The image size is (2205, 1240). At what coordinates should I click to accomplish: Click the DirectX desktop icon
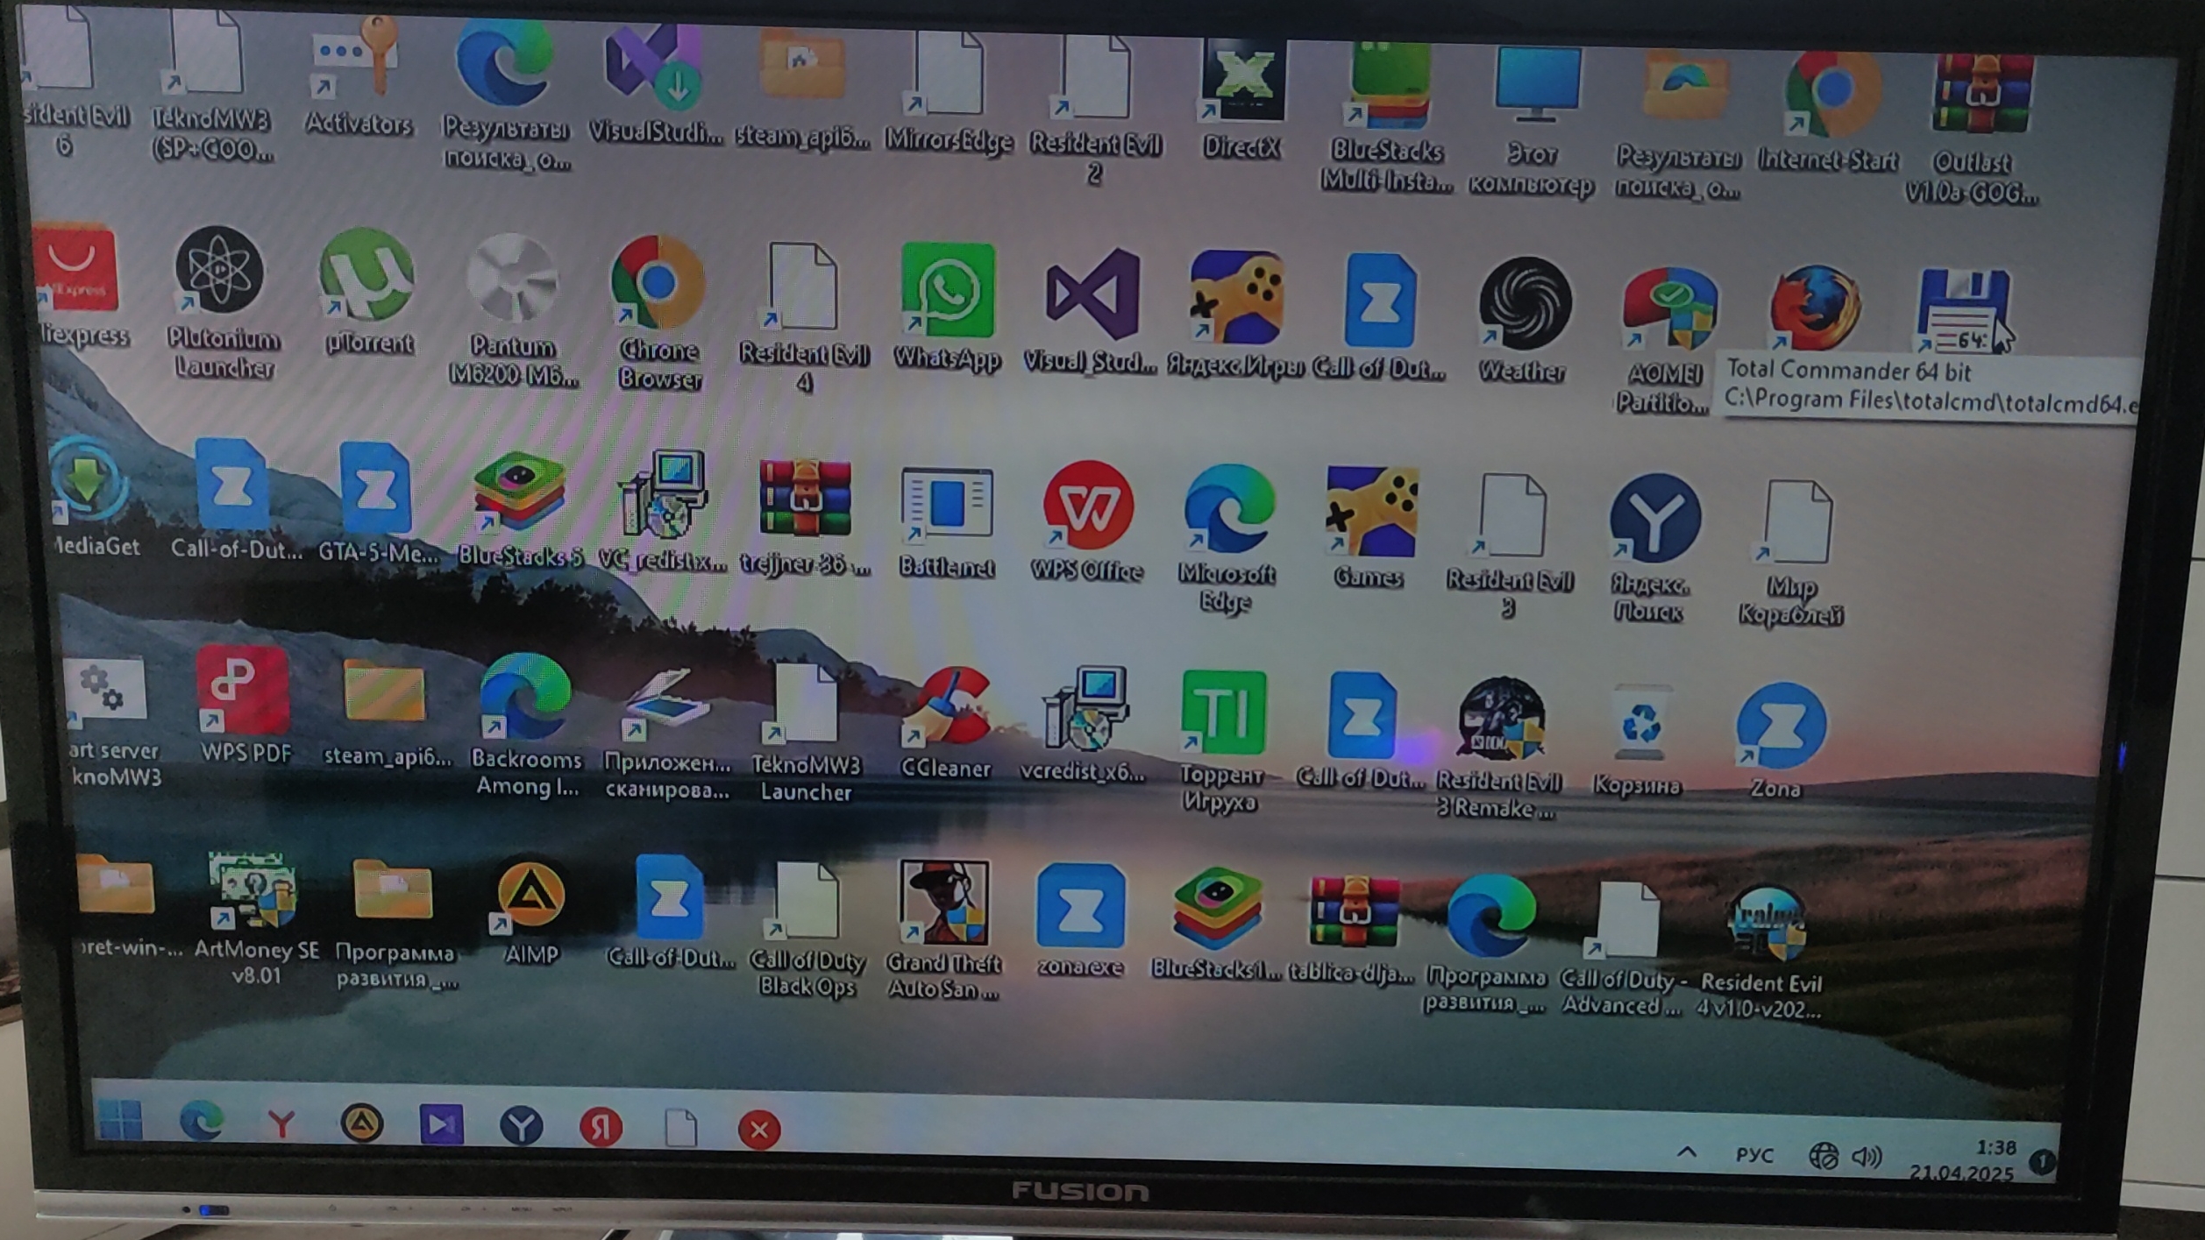click(1242, 81)
